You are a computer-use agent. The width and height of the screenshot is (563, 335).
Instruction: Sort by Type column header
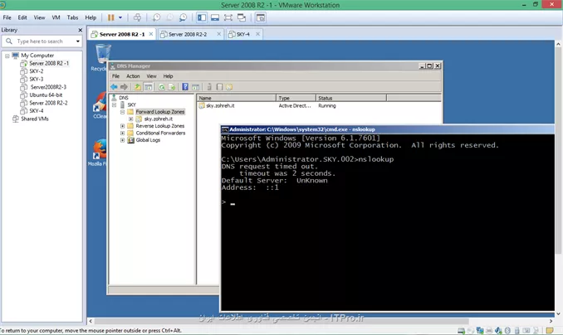coord(296,98)
